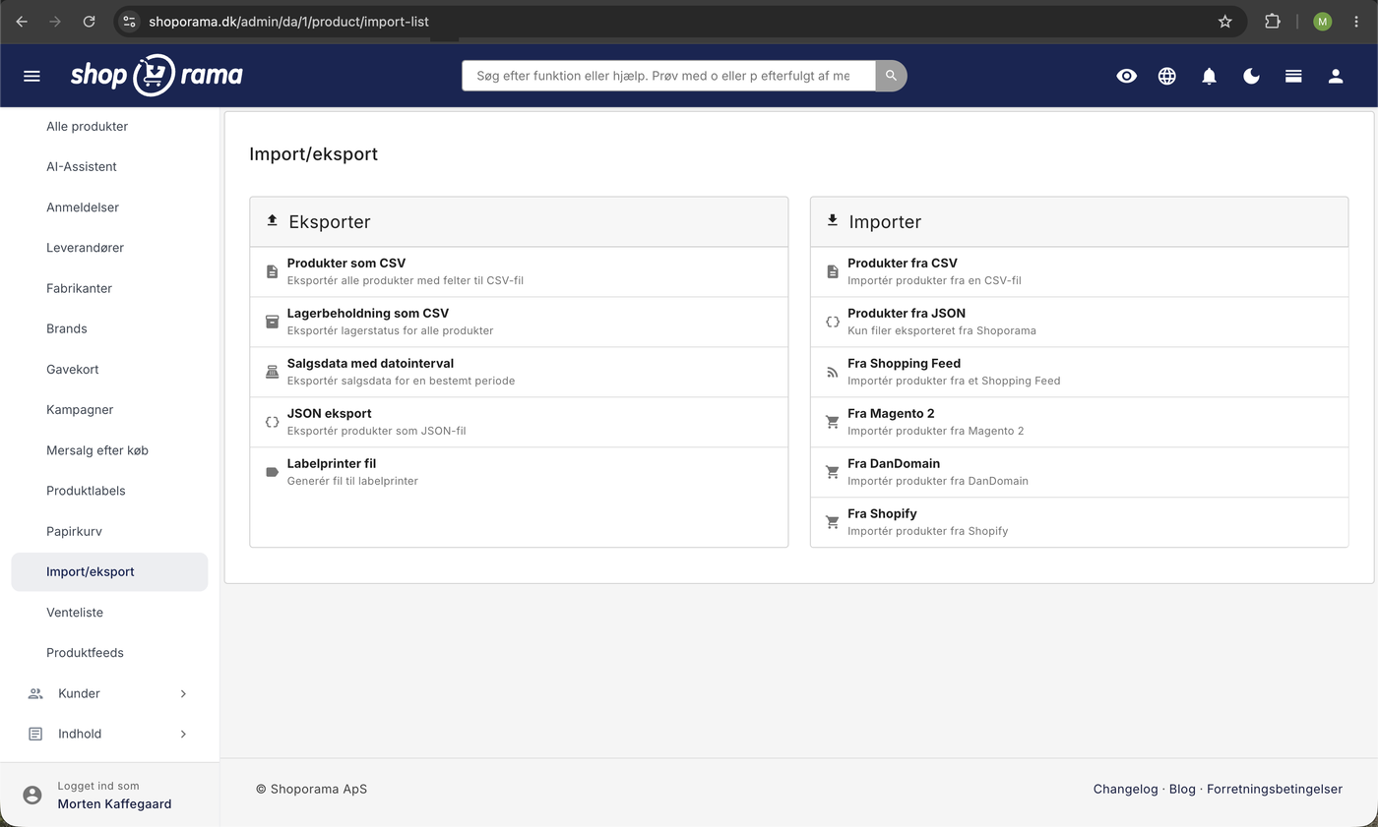Click the cart icon beside Fra Magento 2
This screenshot has height=827, width=1378.
[833, 422]
